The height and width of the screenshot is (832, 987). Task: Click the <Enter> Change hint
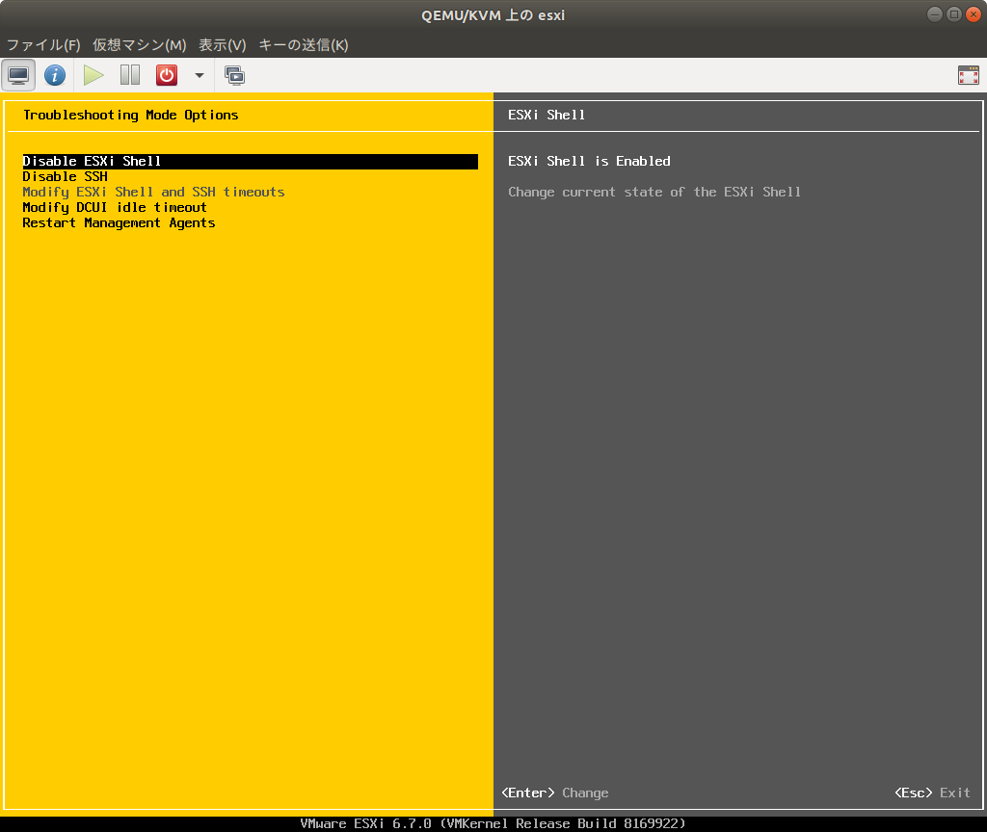pyautogui.click(x=554, y=793)
